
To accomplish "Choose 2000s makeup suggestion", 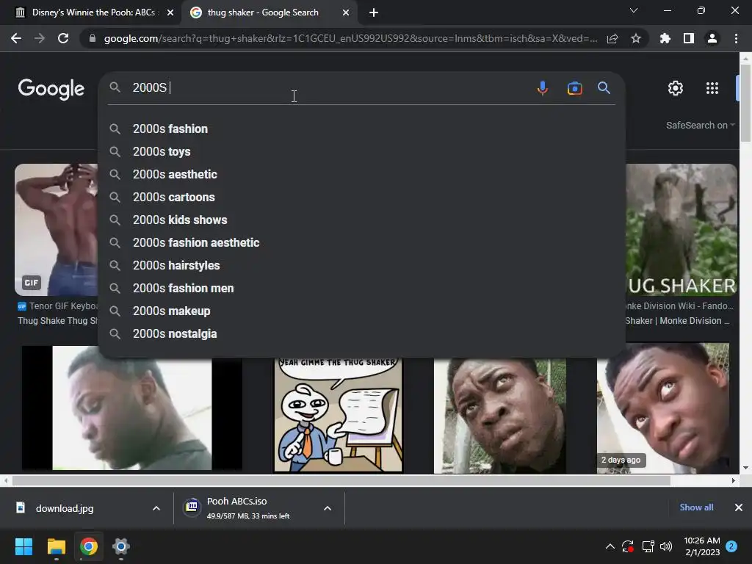I will point(361,311).
